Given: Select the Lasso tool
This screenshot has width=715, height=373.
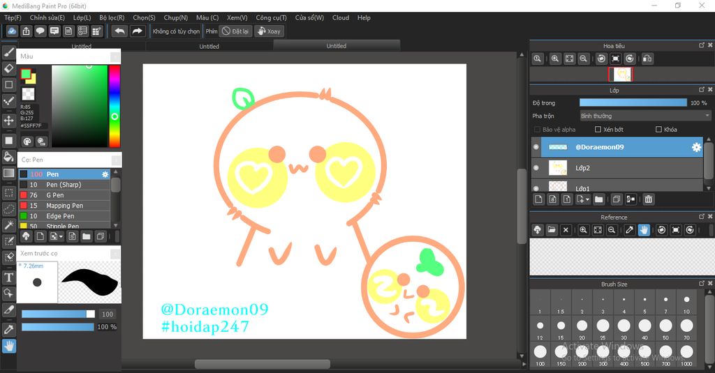Looking at the screenshot, I should pyautogui.click(x=8, y=209).
